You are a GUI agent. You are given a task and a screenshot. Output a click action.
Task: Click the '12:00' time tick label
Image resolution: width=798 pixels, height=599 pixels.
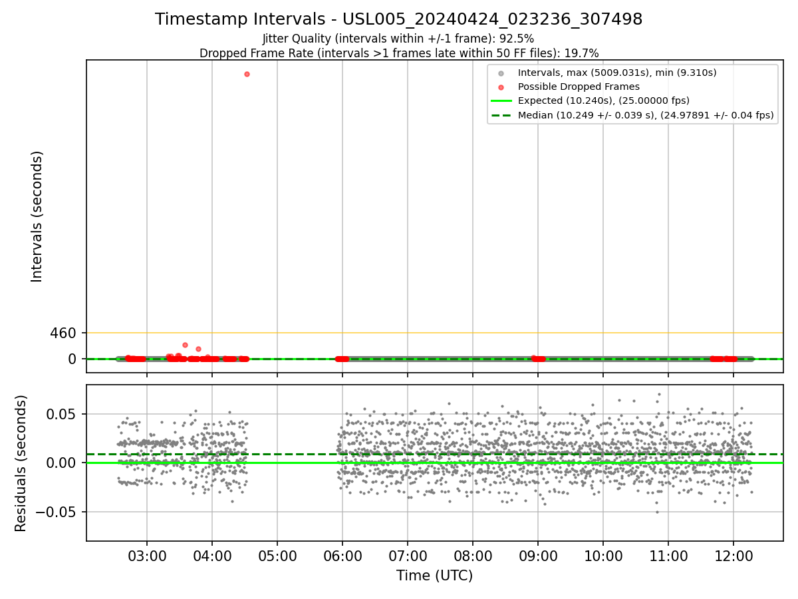pyautogui.click(x=733, y=555)
